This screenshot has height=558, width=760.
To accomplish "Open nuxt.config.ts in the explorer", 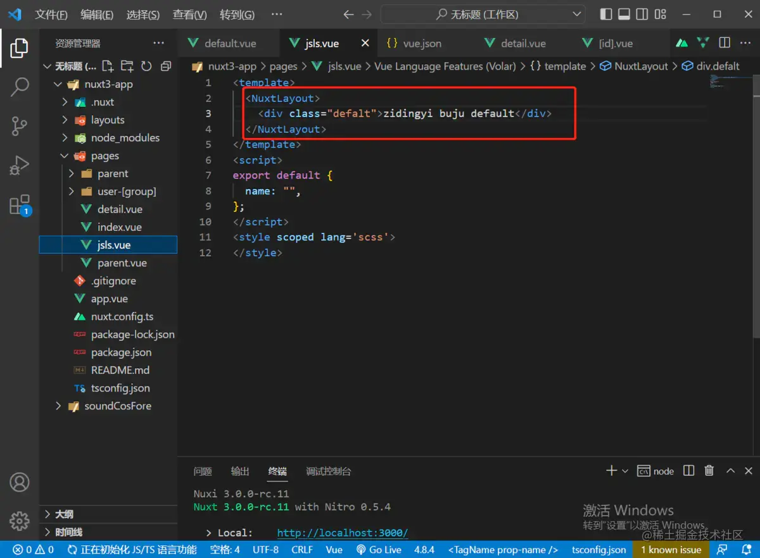I will 122,316.
